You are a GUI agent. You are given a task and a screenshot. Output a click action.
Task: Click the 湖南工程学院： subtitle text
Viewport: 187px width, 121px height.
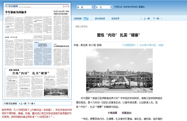coord(82,27)
